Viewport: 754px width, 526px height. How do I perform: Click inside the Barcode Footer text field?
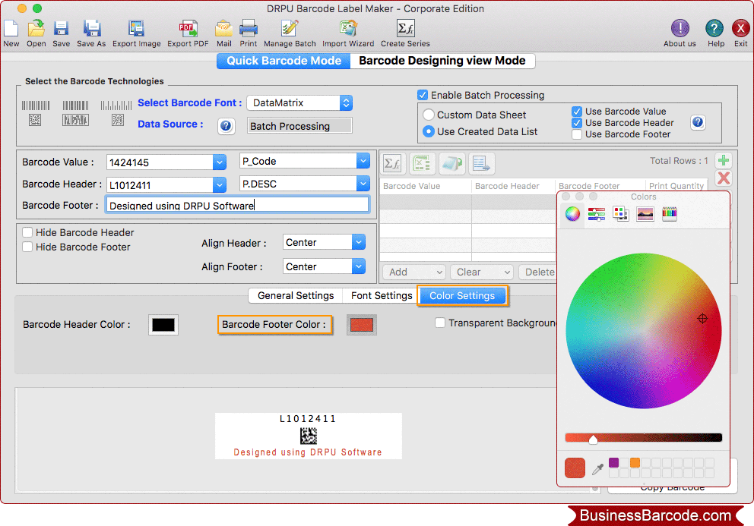coord(238,206)
